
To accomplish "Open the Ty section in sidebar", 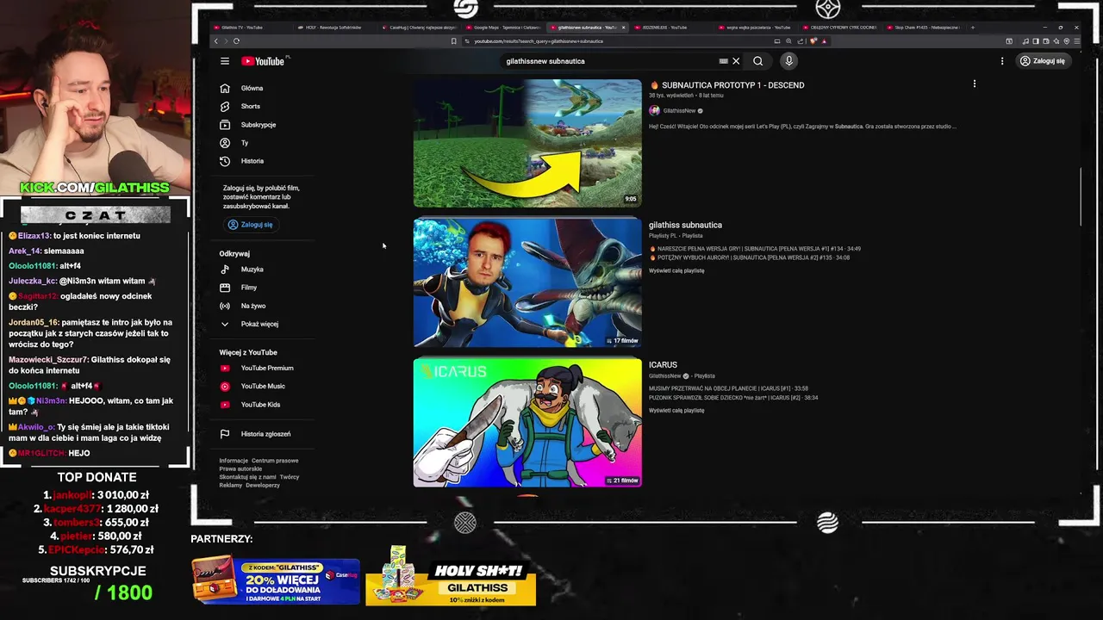I will (244, 143).
